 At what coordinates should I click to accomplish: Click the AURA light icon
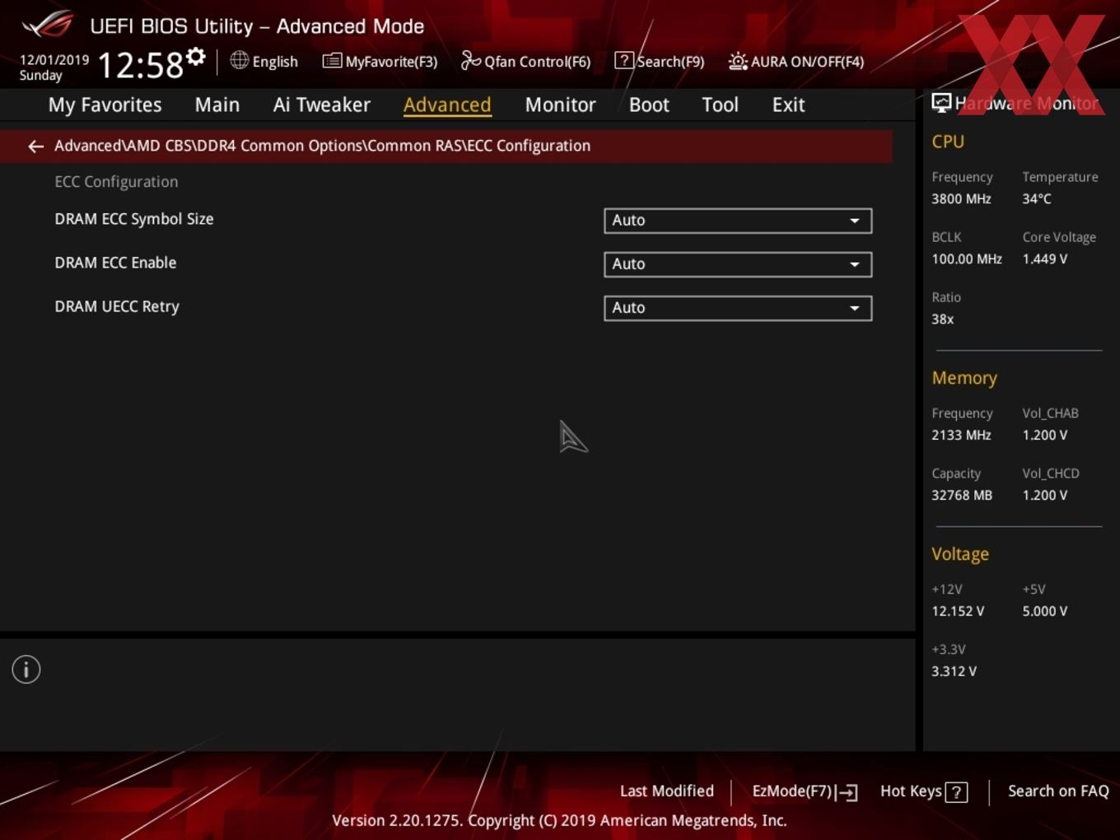pos(738,61)
